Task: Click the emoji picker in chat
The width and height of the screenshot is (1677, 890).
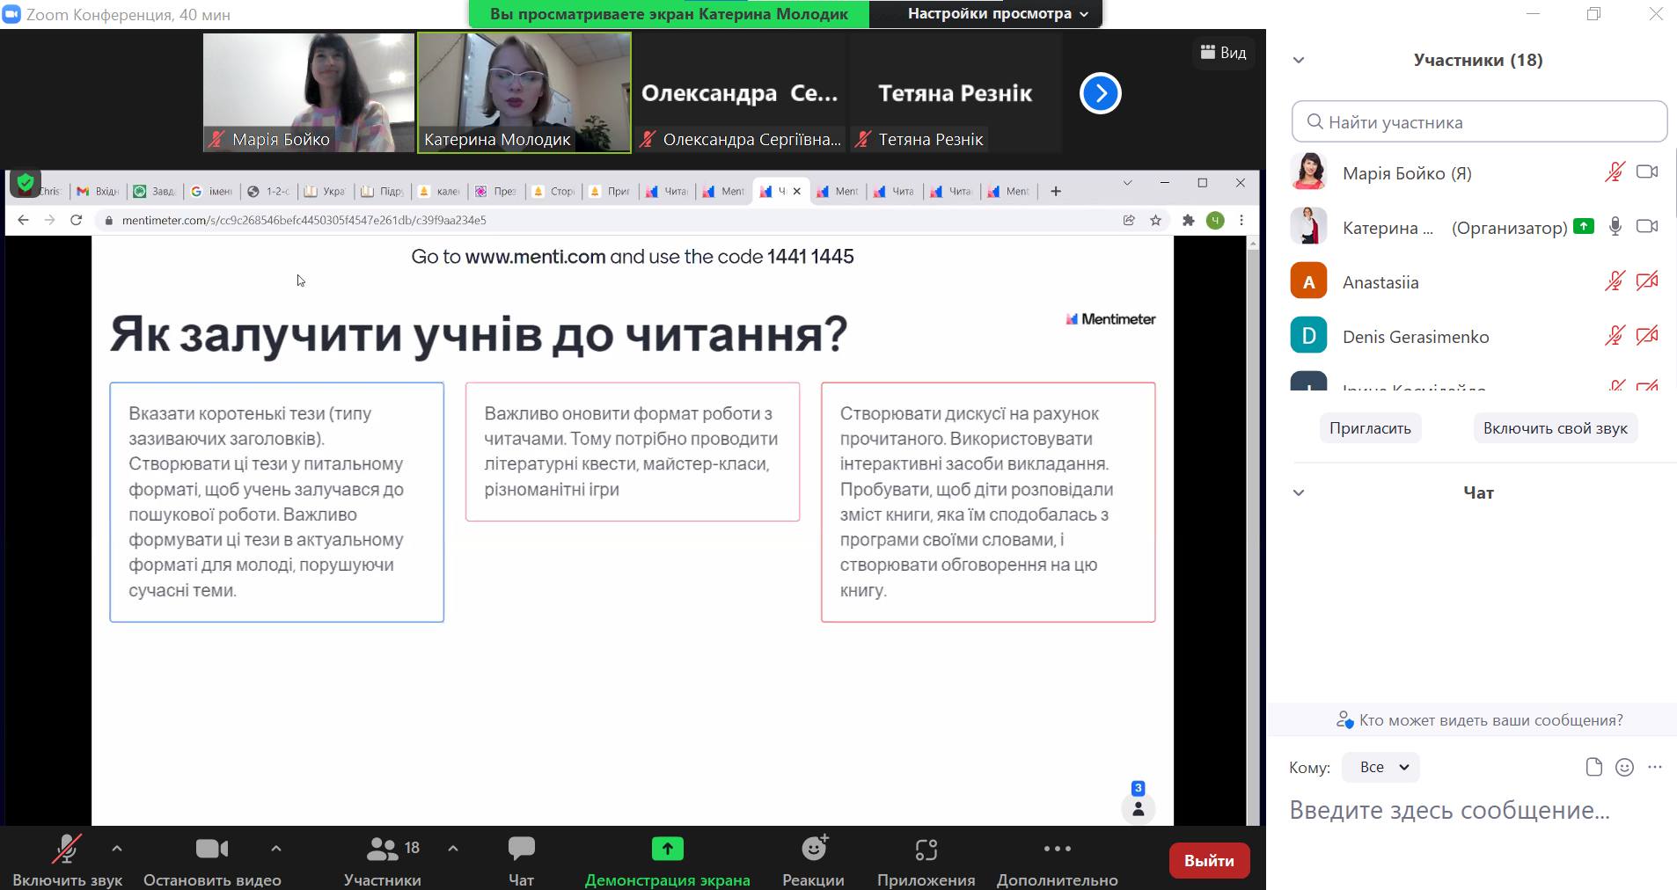Action: [1624, 768]
